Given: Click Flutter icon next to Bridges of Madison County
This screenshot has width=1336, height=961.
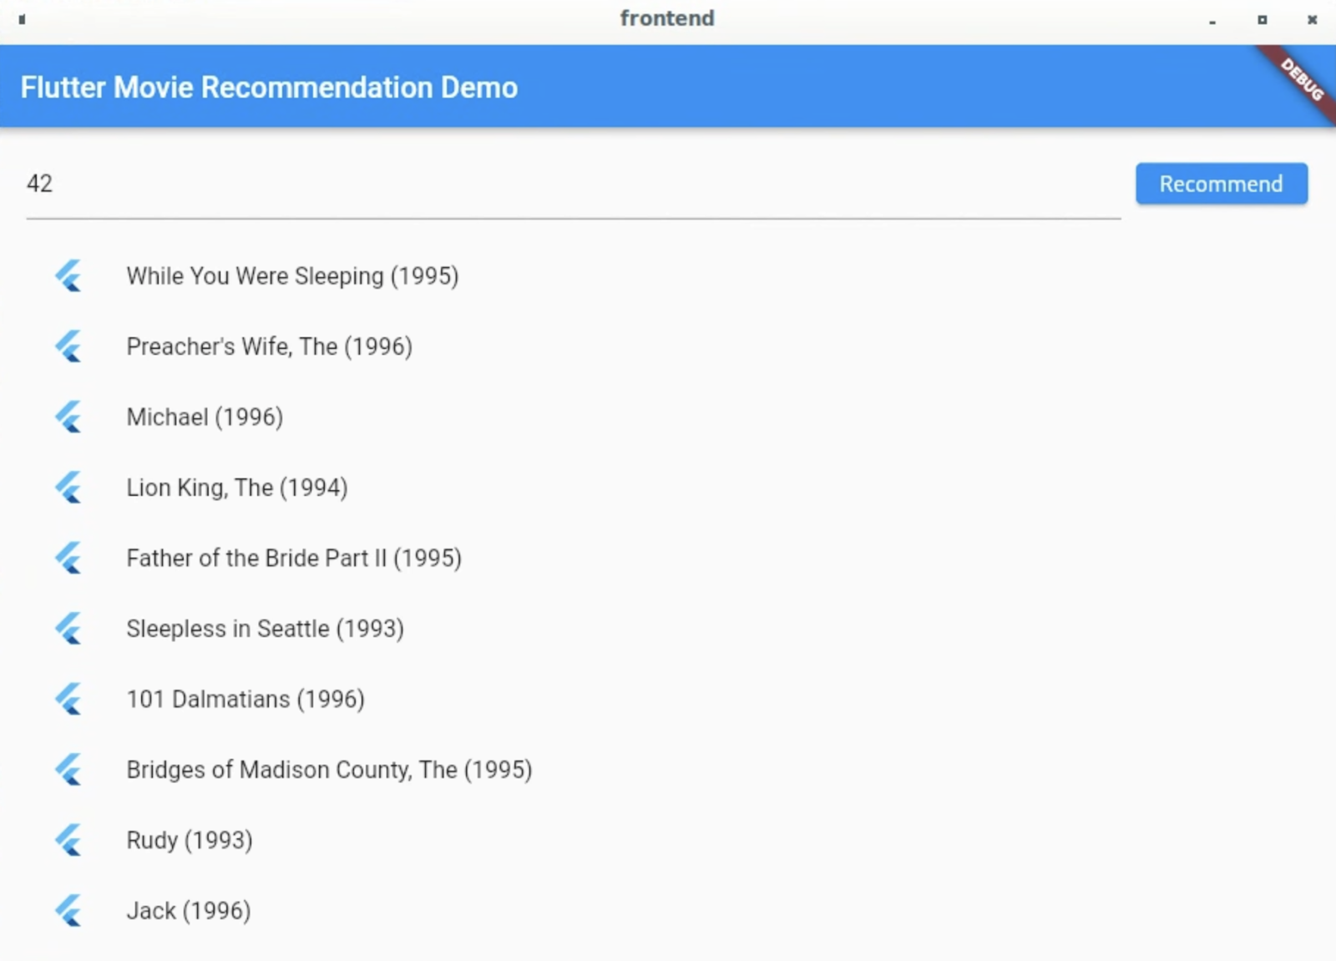Looking at the screenshot, I should [68, 770].
